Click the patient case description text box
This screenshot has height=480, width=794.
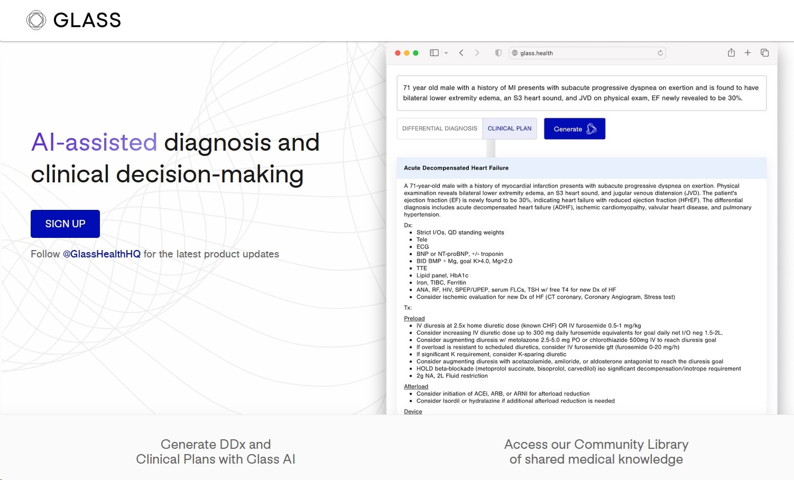[x=581, y=93]
